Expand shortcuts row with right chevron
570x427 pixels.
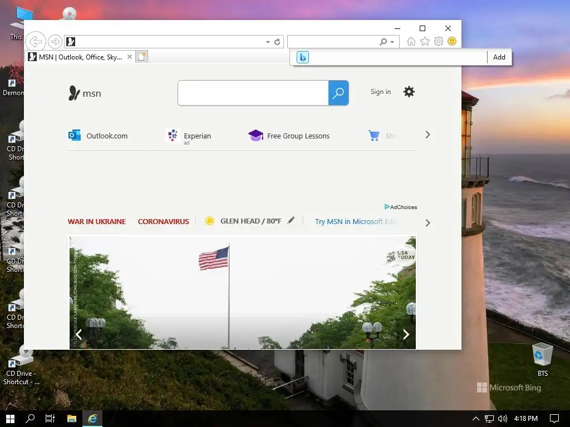[x=427, y=135]
